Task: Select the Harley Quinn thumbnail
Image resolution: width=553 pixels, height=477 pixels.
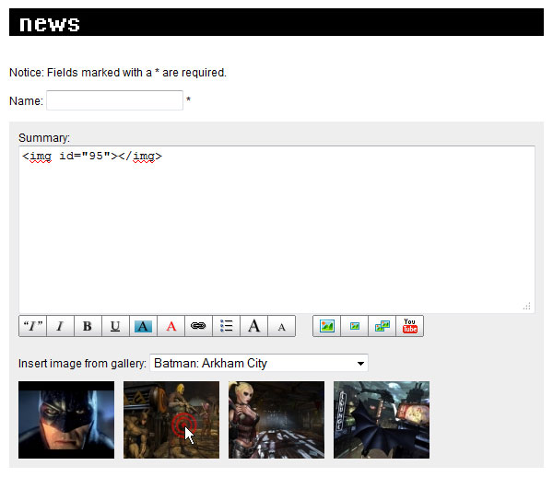Action: point(276,420)
